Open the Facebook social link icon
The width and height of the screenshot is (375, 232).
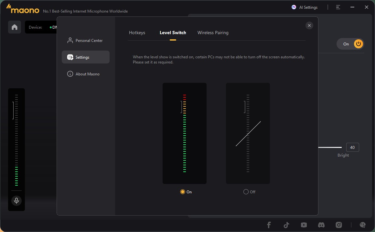click(x=269, y=225)
